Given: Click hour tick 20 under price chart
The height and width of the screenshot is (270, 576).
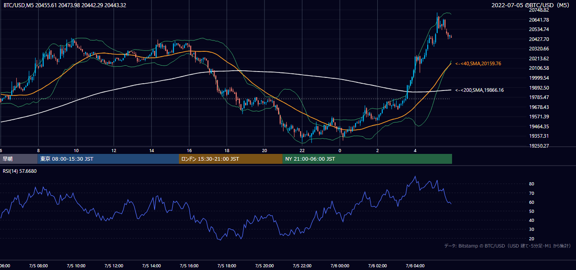Looking at the screenshot, I should (x=265, y=151).
